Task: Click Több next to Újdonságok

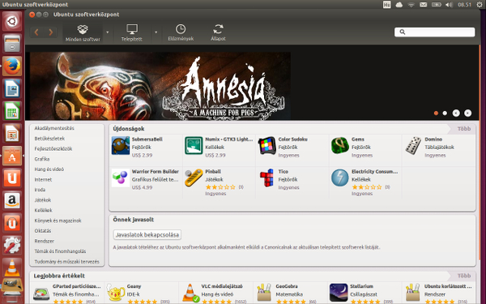Action: pyautogui.click(x=464, y=128)
